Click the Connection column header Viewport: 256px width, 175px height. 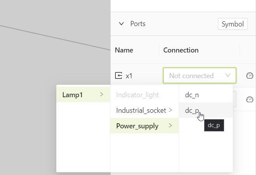(x=181, y=50)
